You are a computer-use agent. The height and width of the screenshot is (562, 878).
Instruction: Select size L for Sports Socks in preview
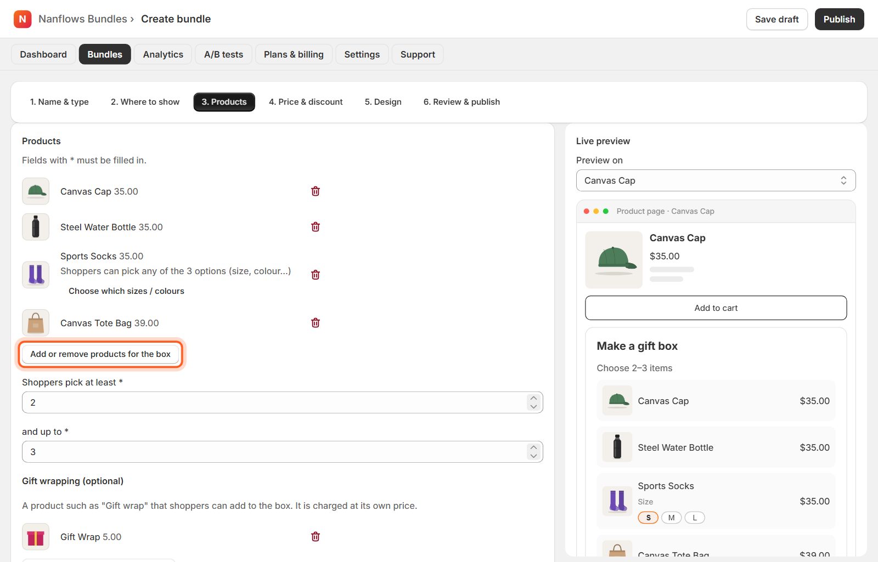695,518
